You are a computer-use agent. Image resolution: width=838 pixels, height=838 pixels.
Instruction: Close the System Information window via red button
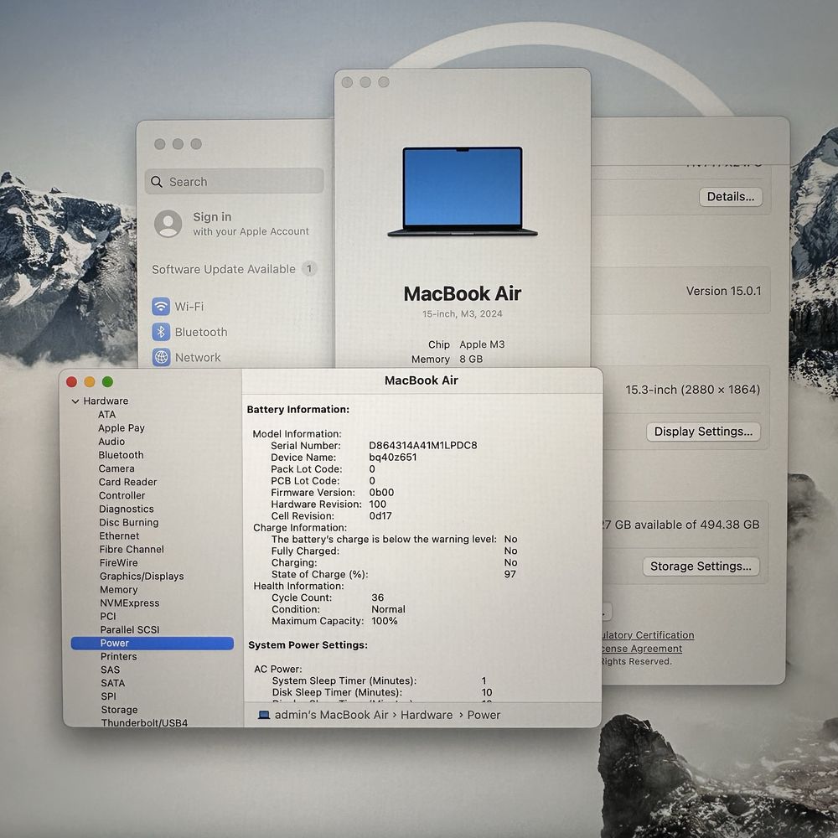pos(71,381)
